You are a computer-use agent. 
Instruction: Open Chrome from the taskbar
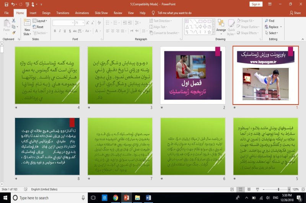(115, 198)
